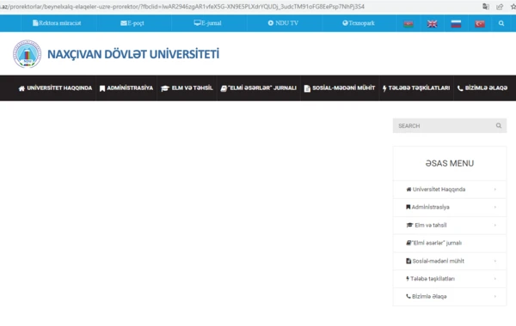
Task: Click the university round logo emblem
Action: 27,54
